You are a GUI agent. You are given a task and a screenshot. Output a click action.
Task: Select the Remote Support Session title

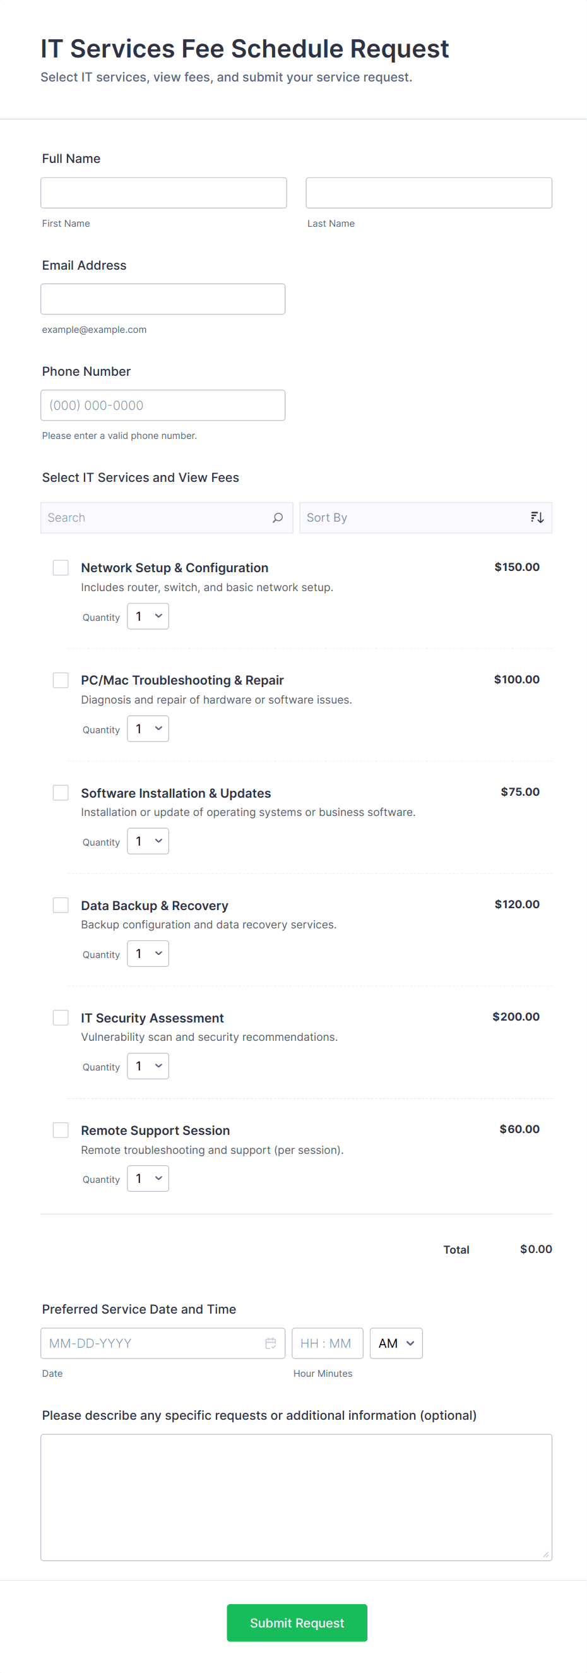coord(155,1130)
